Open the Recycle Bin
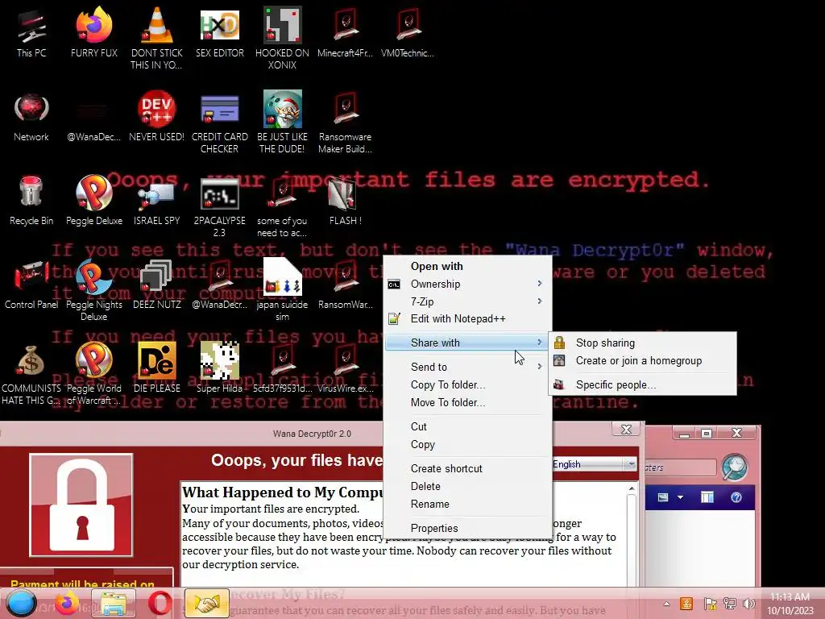 pyautogui.click(x=31, y=201)
